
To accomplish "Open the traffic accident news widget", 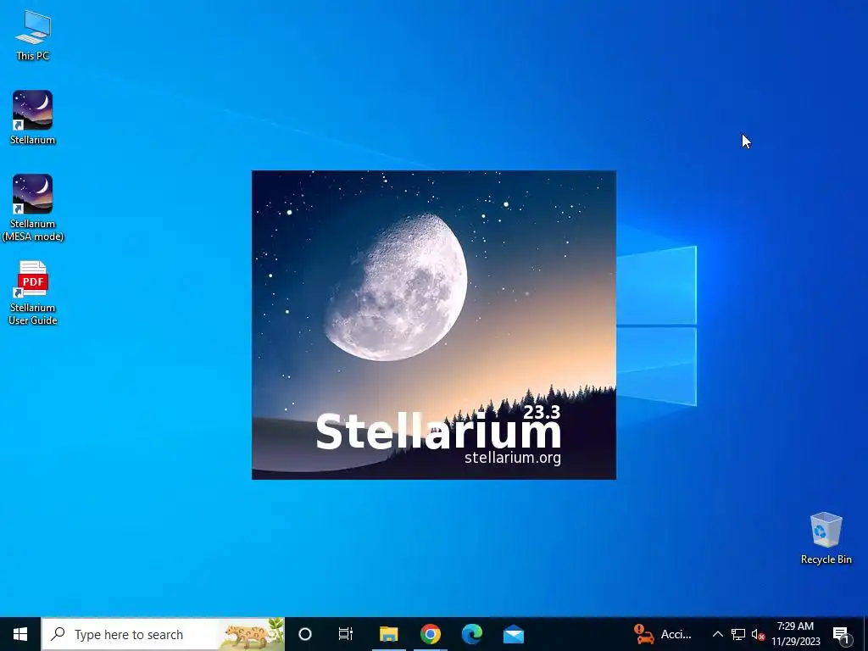I will click(663, 634).
